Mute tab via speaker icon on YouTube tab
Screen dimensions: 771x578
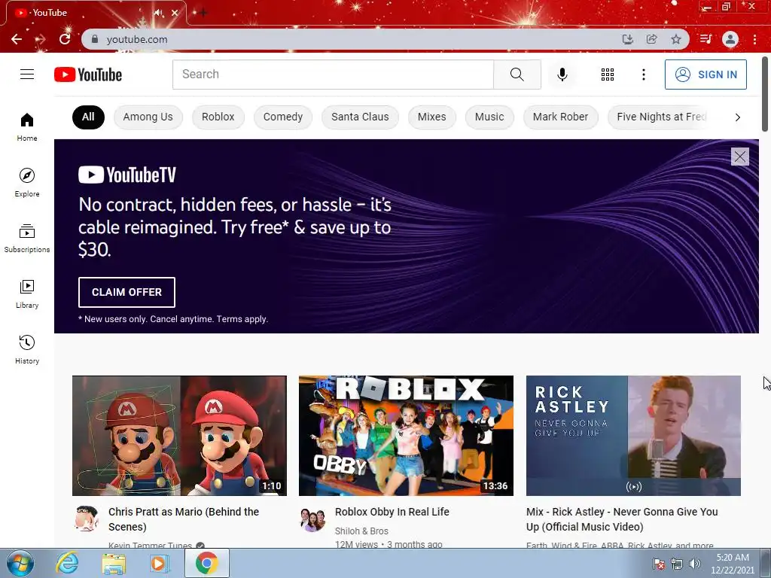pos(158,13)
